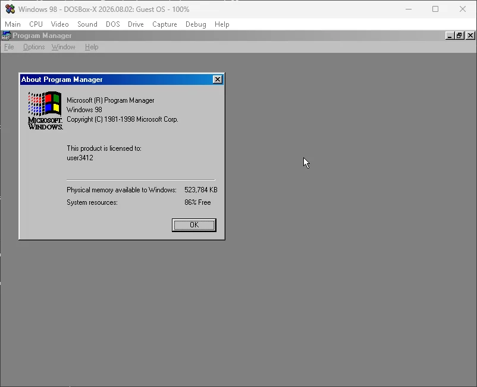
Task: Close the Program Manager window
Action: [470, 36]
